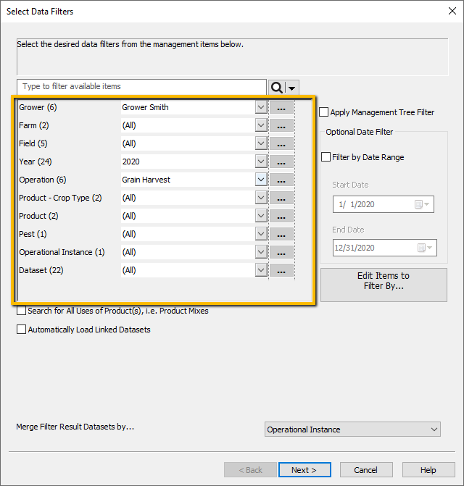
Task: Click the Next button
Action: 304,470
